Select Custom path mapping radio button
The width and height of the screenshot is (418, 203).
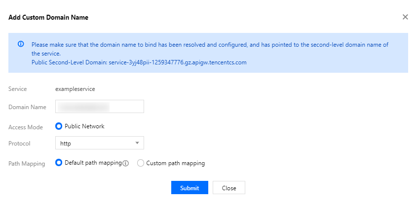[x=141, y=163]
